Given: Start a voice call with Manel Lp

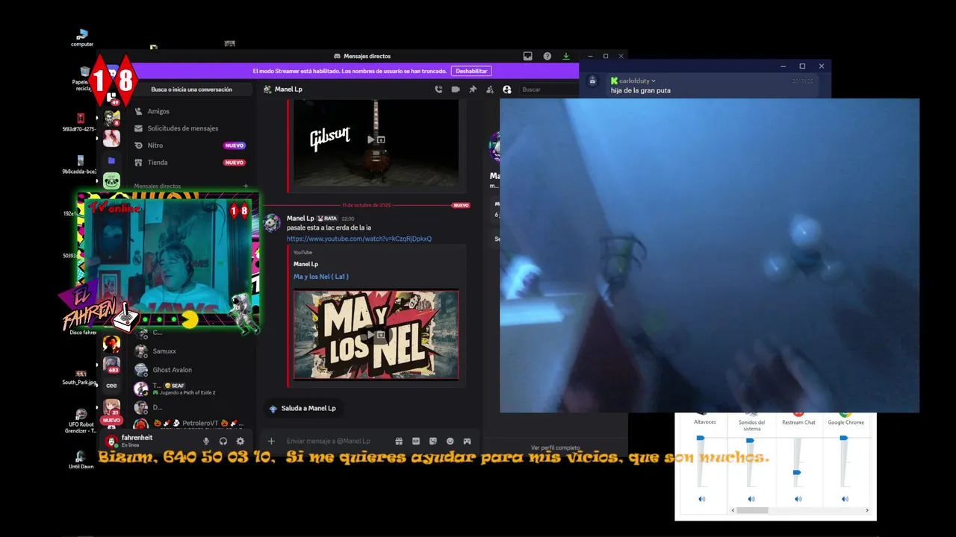Looking at the screenshot, I should point(438,89).
